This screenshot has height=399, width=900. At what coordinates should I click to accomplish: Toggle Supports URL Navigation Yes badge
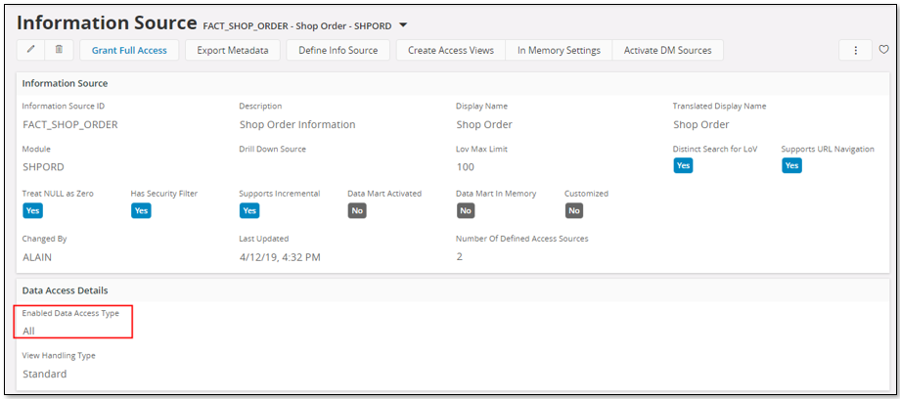pos(791,165)
